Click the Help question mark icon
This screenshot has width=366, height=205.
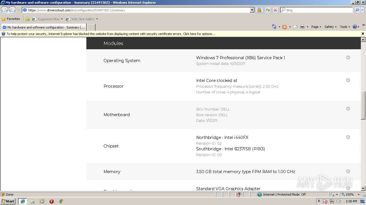point(355,27)
